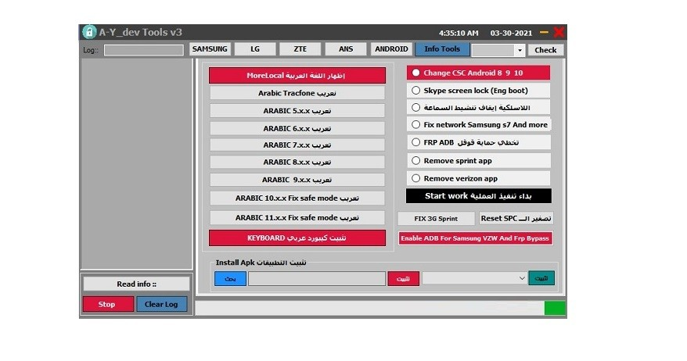
Task: Focus the Install Apk file path field
Action: [x=317, y=278]
